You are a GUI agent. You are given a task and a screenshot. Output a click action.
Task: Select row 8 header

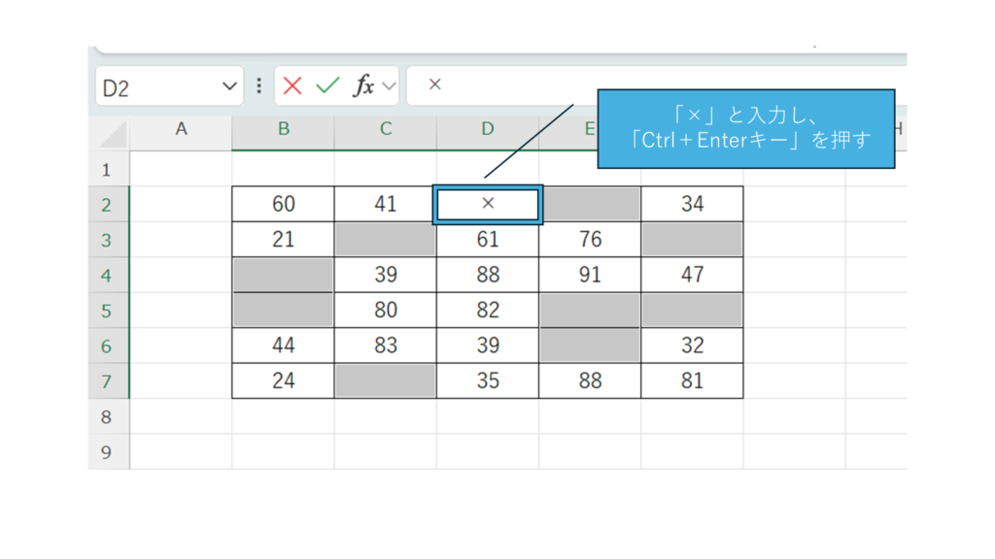[108, 417]
